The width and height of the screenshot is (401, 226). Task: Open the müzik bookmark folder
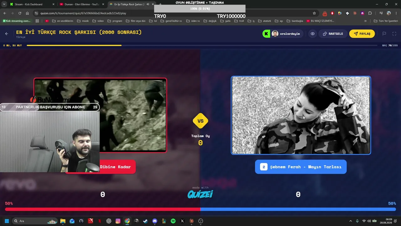[x=82, y=21]
